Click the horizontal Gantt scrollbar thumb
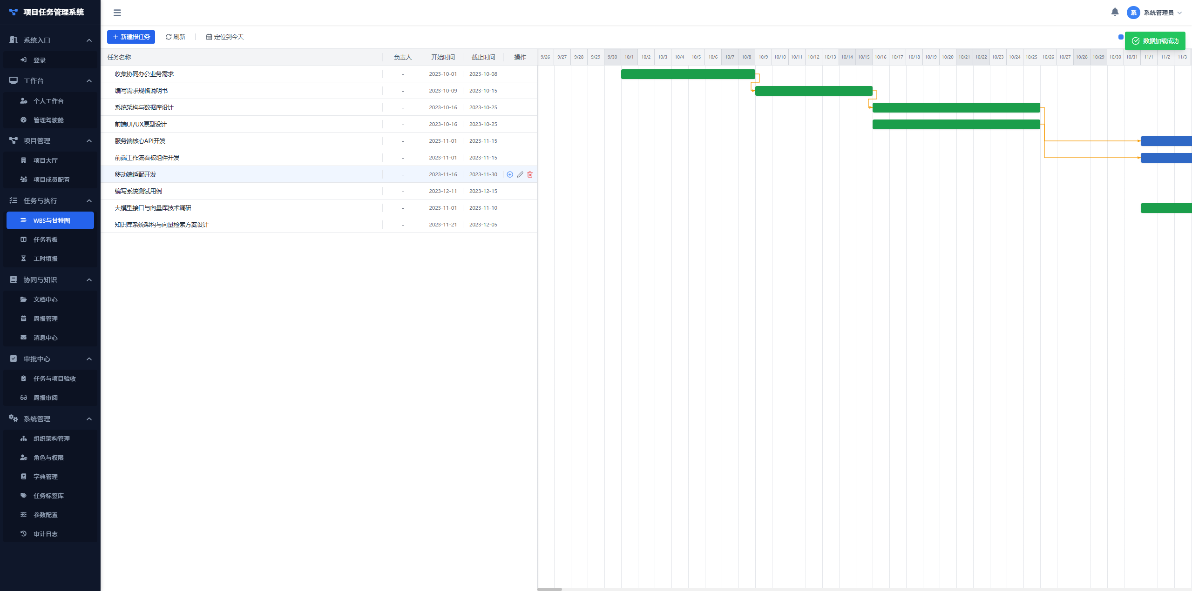 (x=549, y=589)
